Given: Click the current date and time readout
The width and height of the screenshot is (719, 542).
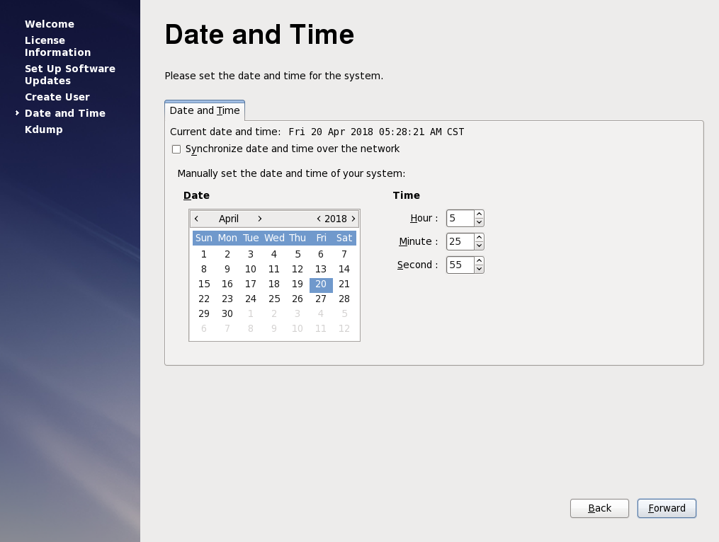Looking at the screenshot, I should (x=376, y=132).
